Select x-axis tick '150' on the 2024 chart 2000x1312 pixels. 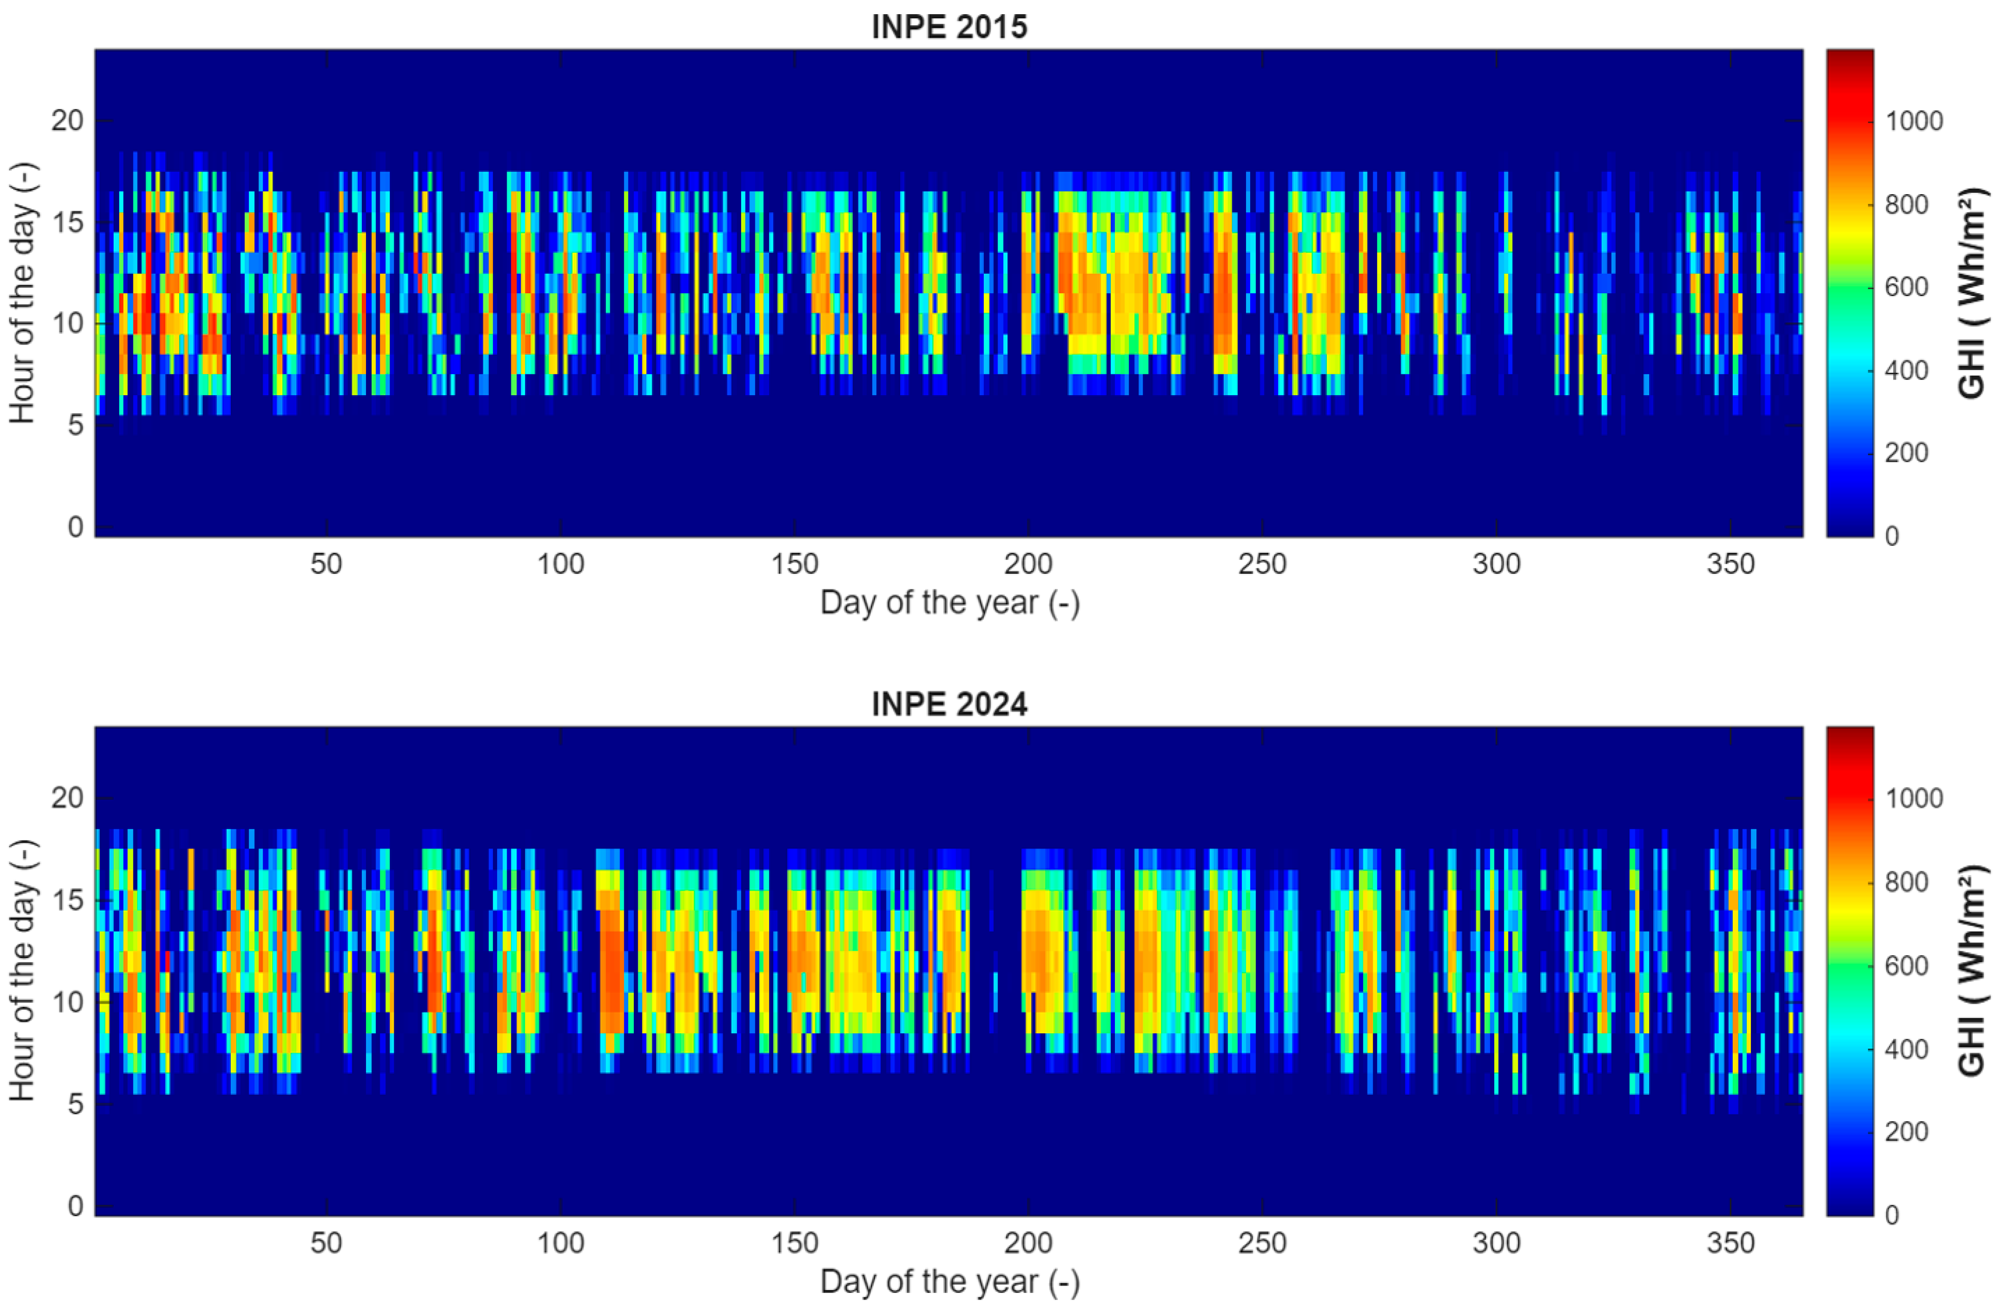(795, 1242)
